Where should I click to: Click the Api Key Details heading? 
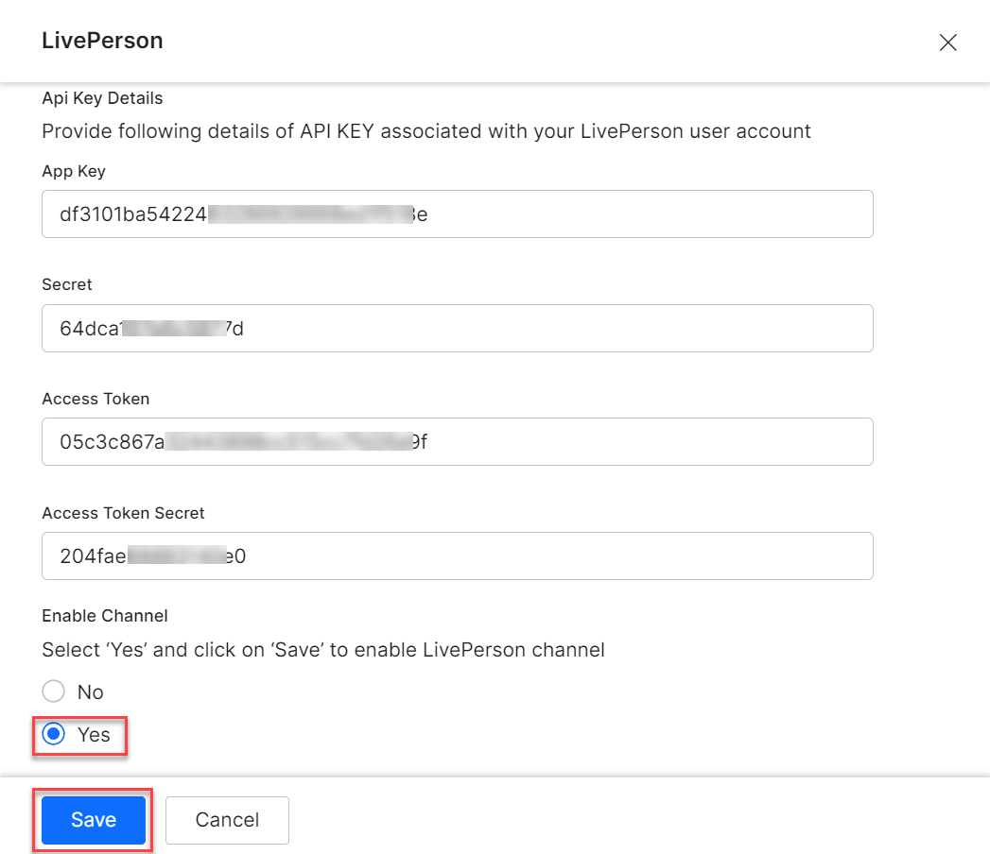[102, 98]
